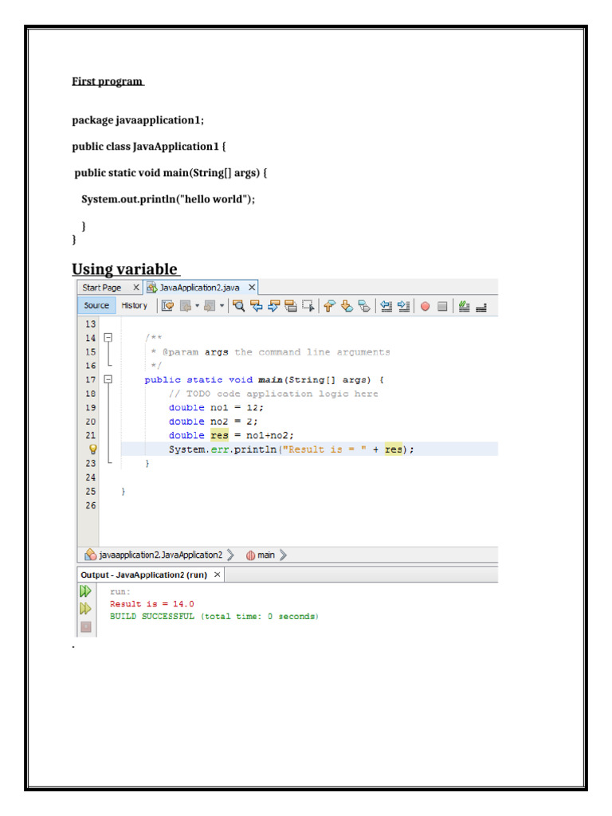Click Find Previous Occurrence arrow icon
Image resolution: width=612 pixels, height=816 pixels.
256,306
